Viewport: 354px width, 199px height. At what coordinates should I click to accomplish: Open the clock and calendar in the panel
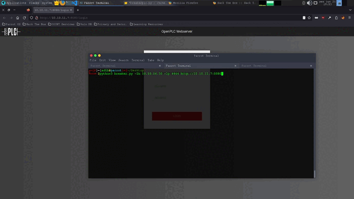click(x=327, y=3)
